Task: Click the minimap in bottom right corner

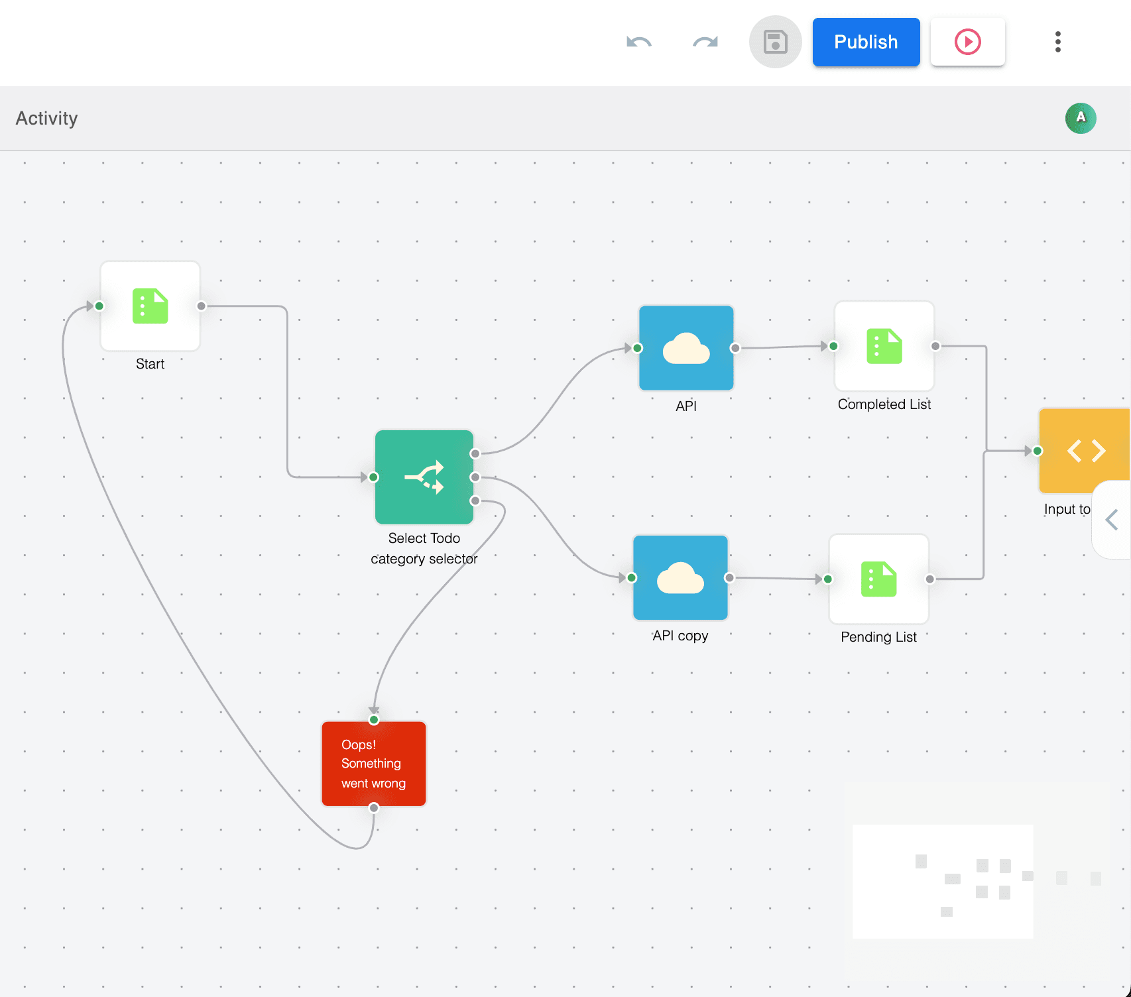Action: click(943, 882)
